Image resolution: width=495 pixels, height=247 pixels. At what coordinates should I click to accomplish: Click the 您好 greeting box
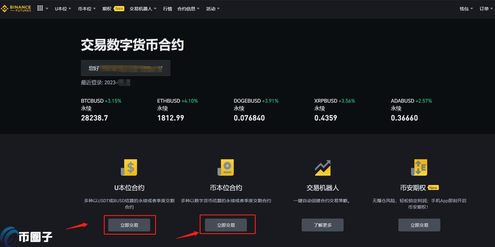pyautogui.click(x=126, y=68)
